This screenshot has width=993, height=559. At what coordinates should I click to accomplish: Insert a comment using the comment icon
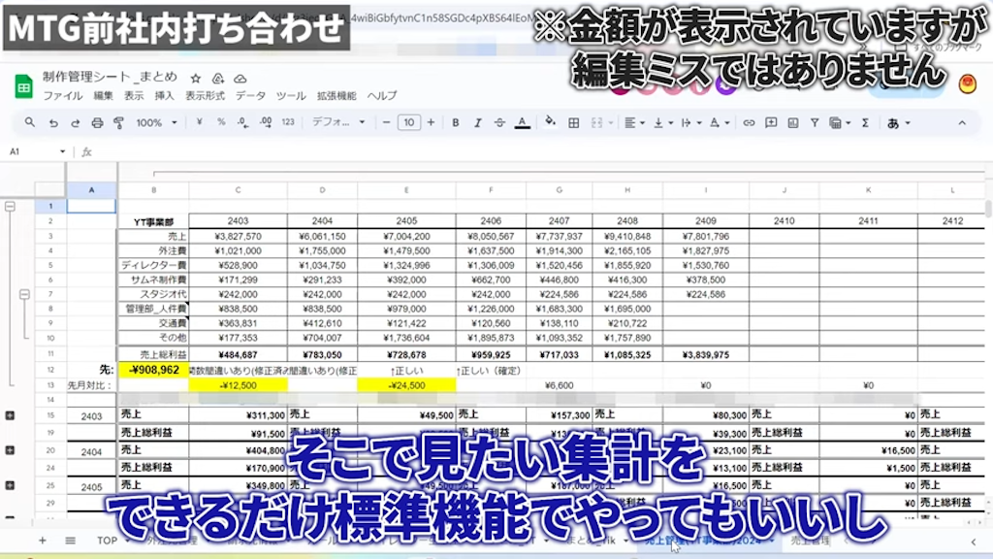pyautogui.click(x=771, y=122)
